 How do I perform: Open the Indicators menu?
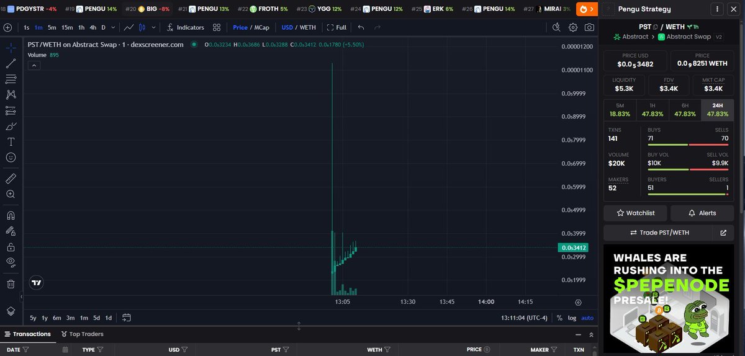185,27
